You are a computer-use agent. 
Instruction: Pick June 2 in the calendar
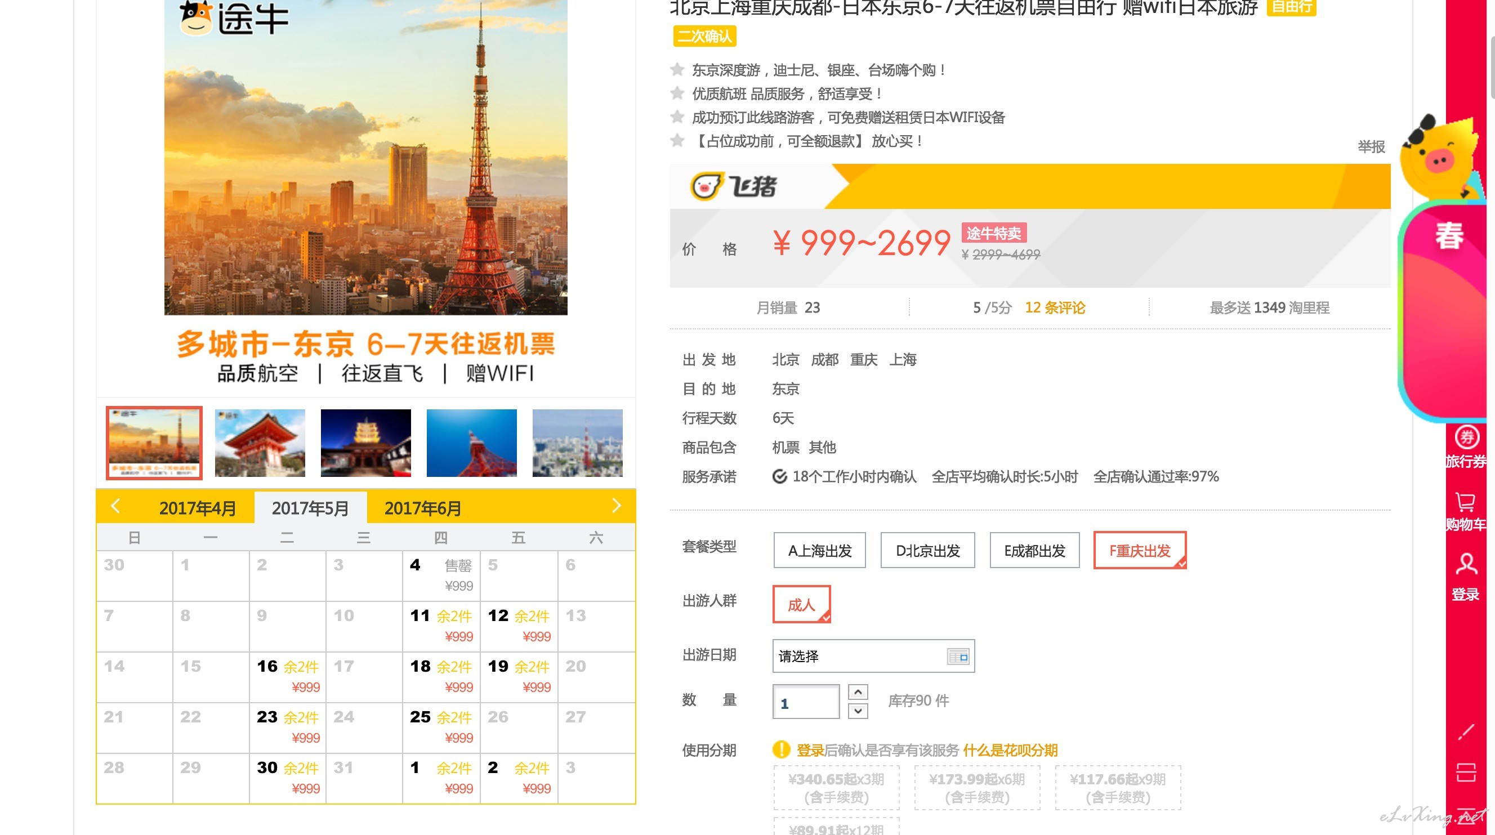tap(519, 778)
